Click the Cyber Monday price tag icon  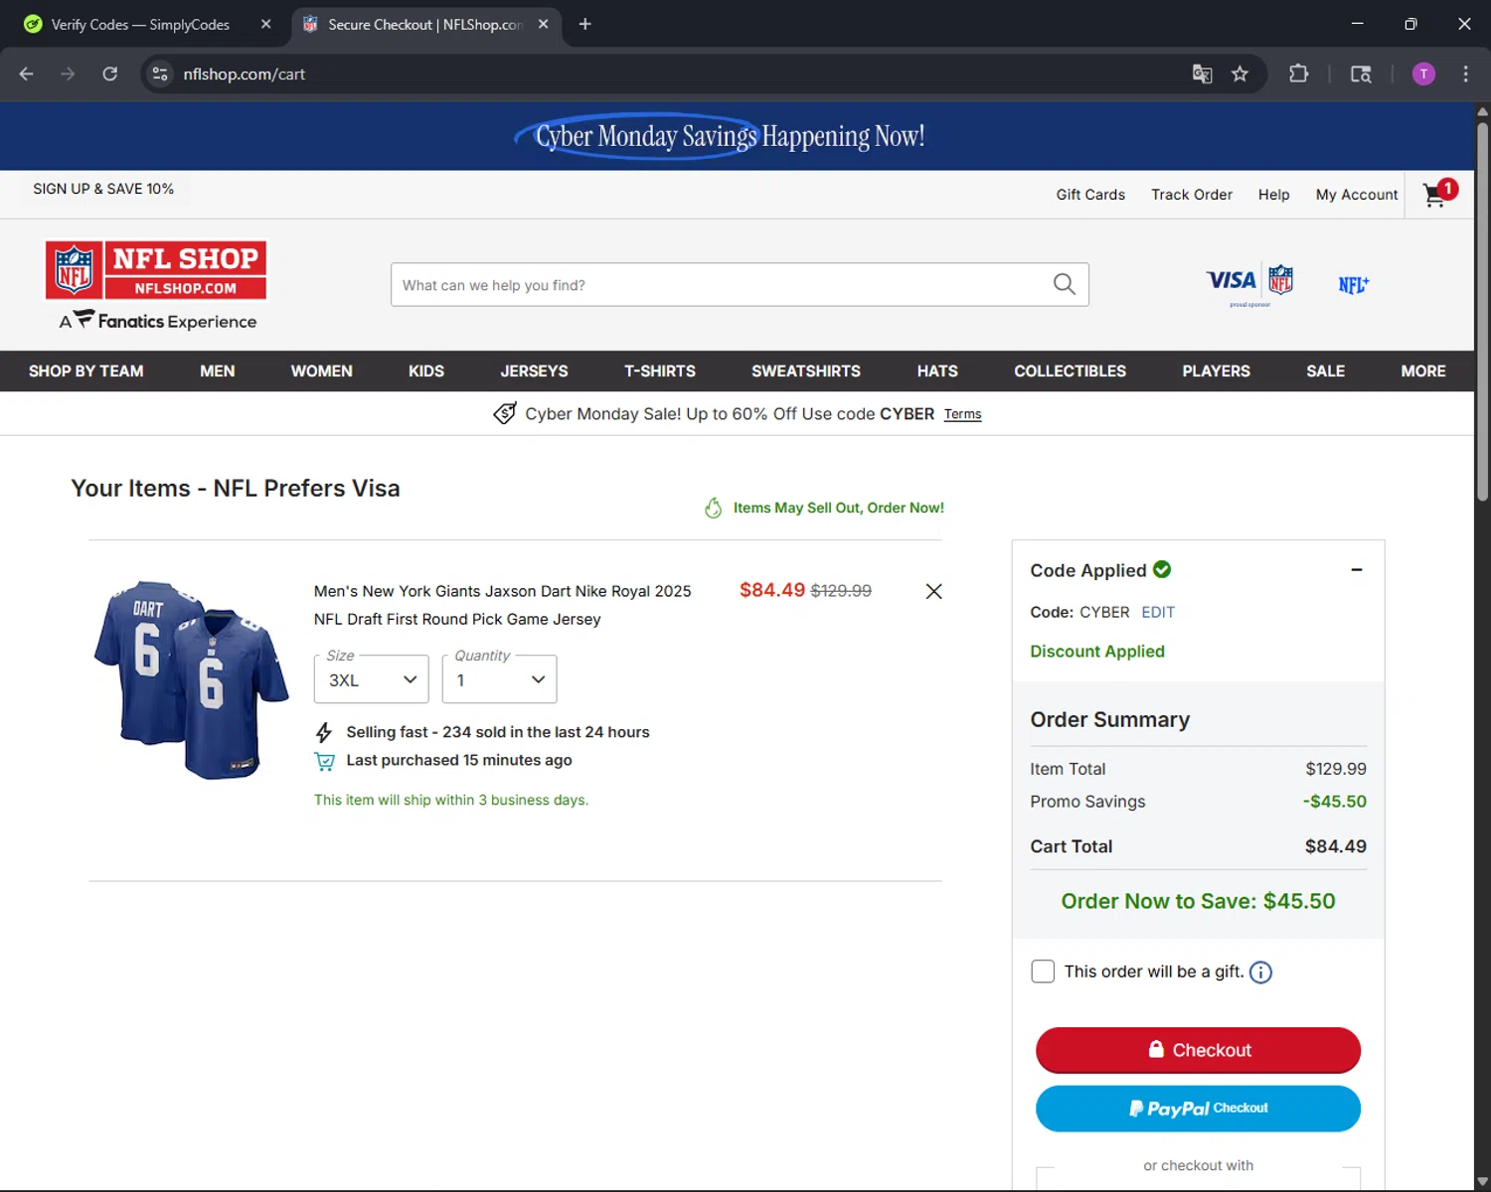505,413
